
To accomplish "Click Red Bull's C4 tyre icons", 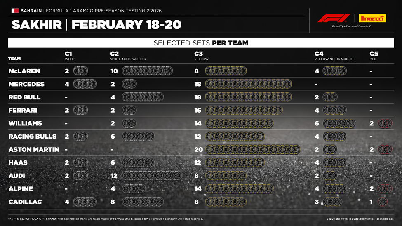I will click(330, 97).
